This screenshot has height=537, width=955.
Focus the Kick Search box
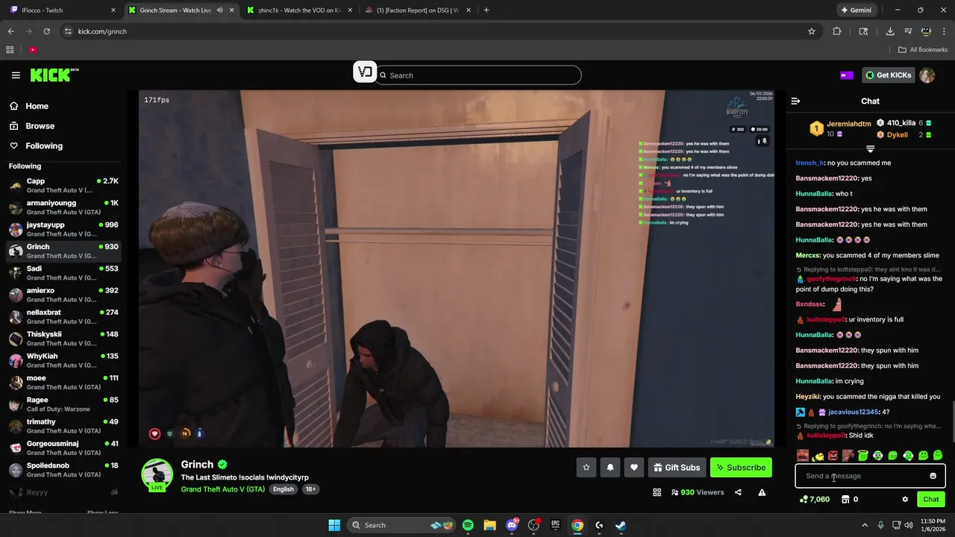coord(478,75)
